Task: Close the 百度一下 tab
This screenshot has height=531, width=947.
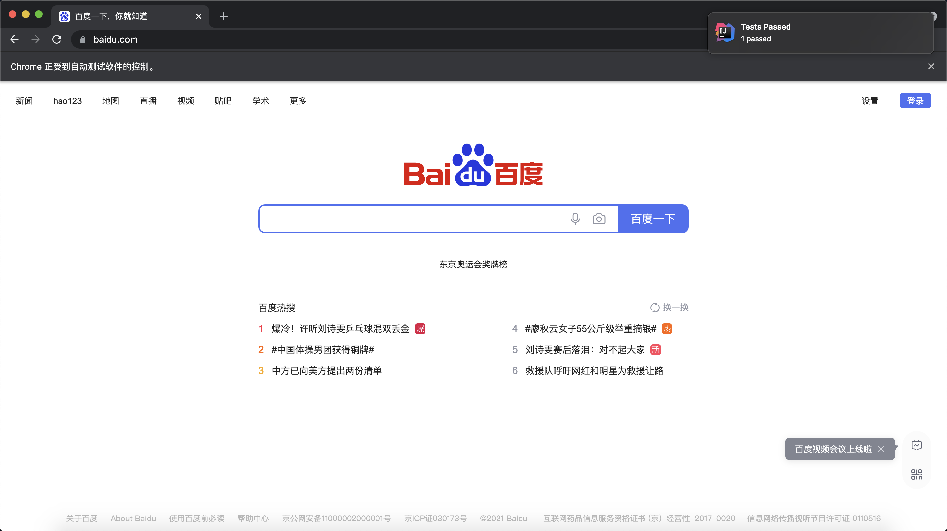Action: coord(199,16)
